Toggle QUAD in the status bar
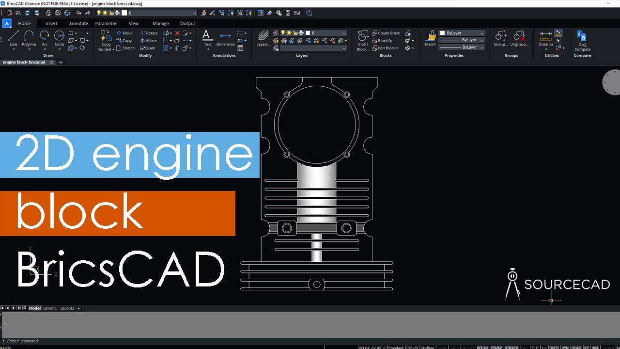Image resolution: width=620 pixels, height=349 pixels. point(576,347)
